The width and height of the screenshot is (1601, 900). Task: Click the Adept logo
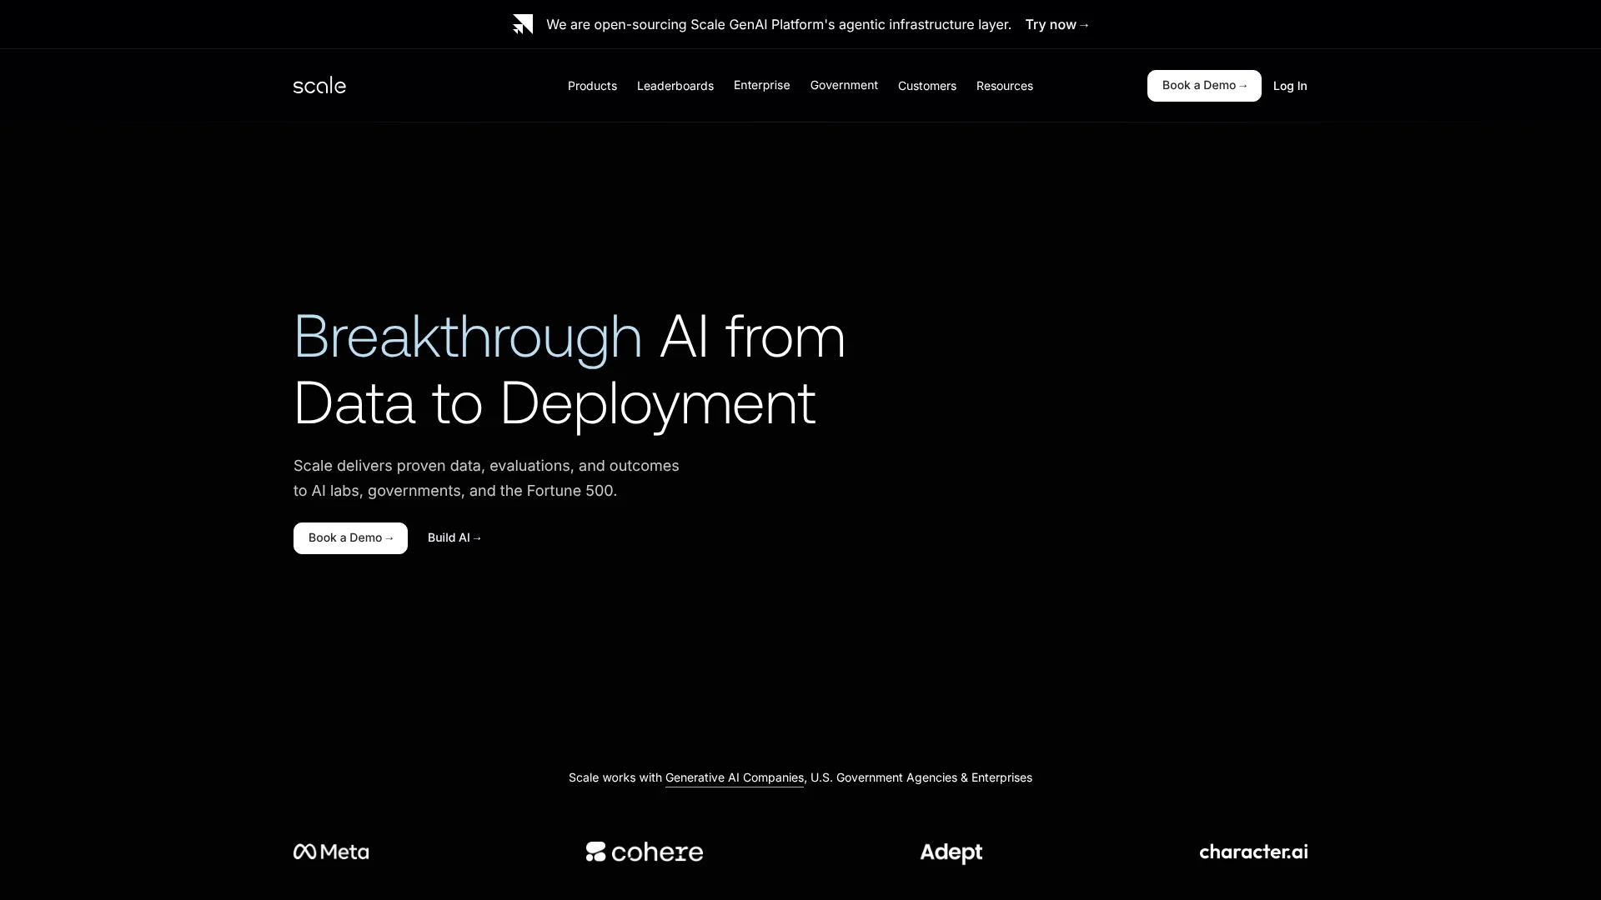951,852
